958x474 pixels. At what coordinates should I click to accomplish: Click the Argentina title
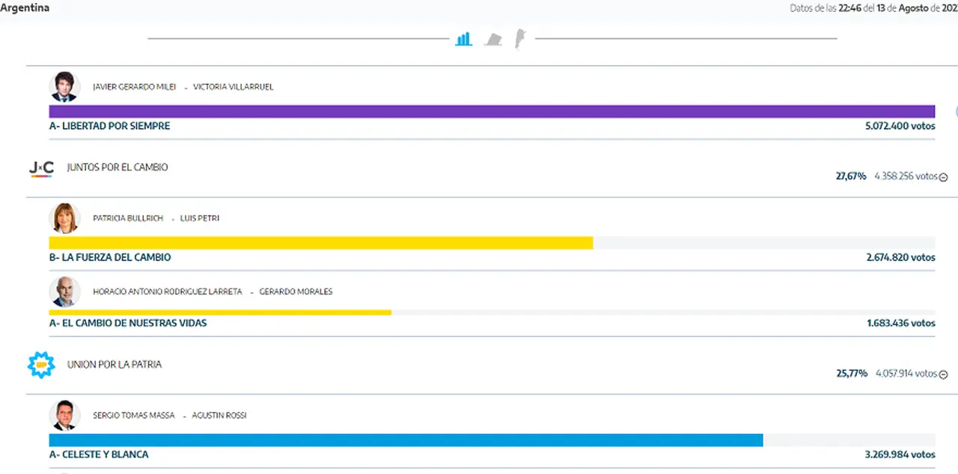[25, 8]
